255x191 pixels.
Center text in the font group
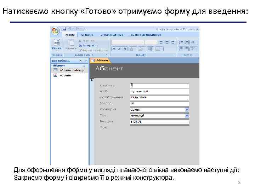pyautogui.click(x=167, y=42)
